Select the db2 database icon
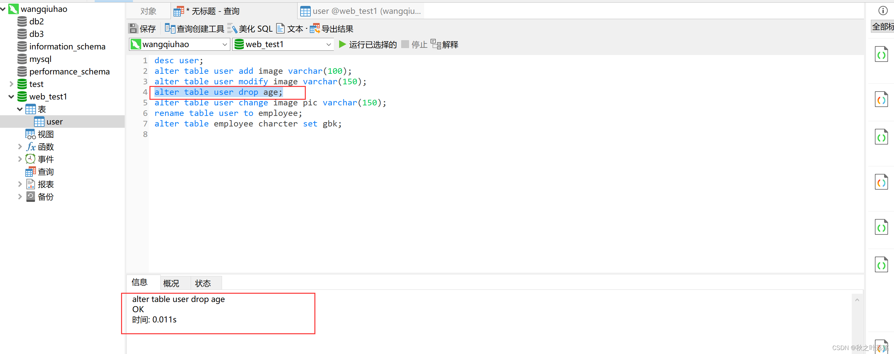The height and width of the screenshot is (354, 894). point(22,21)
